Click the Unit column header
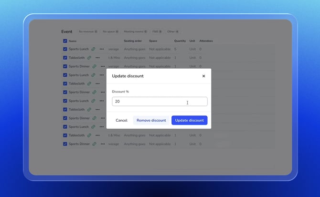The image size is (320, 197). [x=192, y=41]
